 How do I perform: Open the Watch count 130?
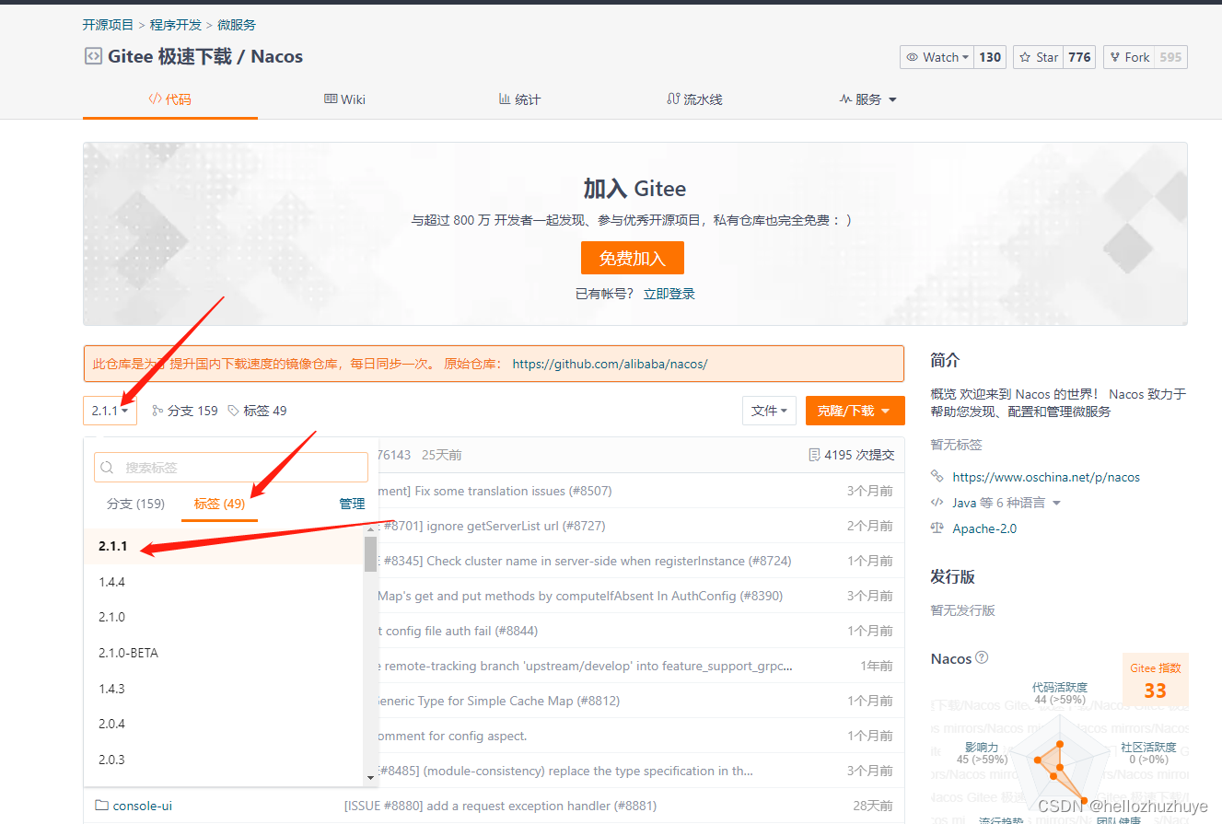pyautogui.click(x=990, y=57)
